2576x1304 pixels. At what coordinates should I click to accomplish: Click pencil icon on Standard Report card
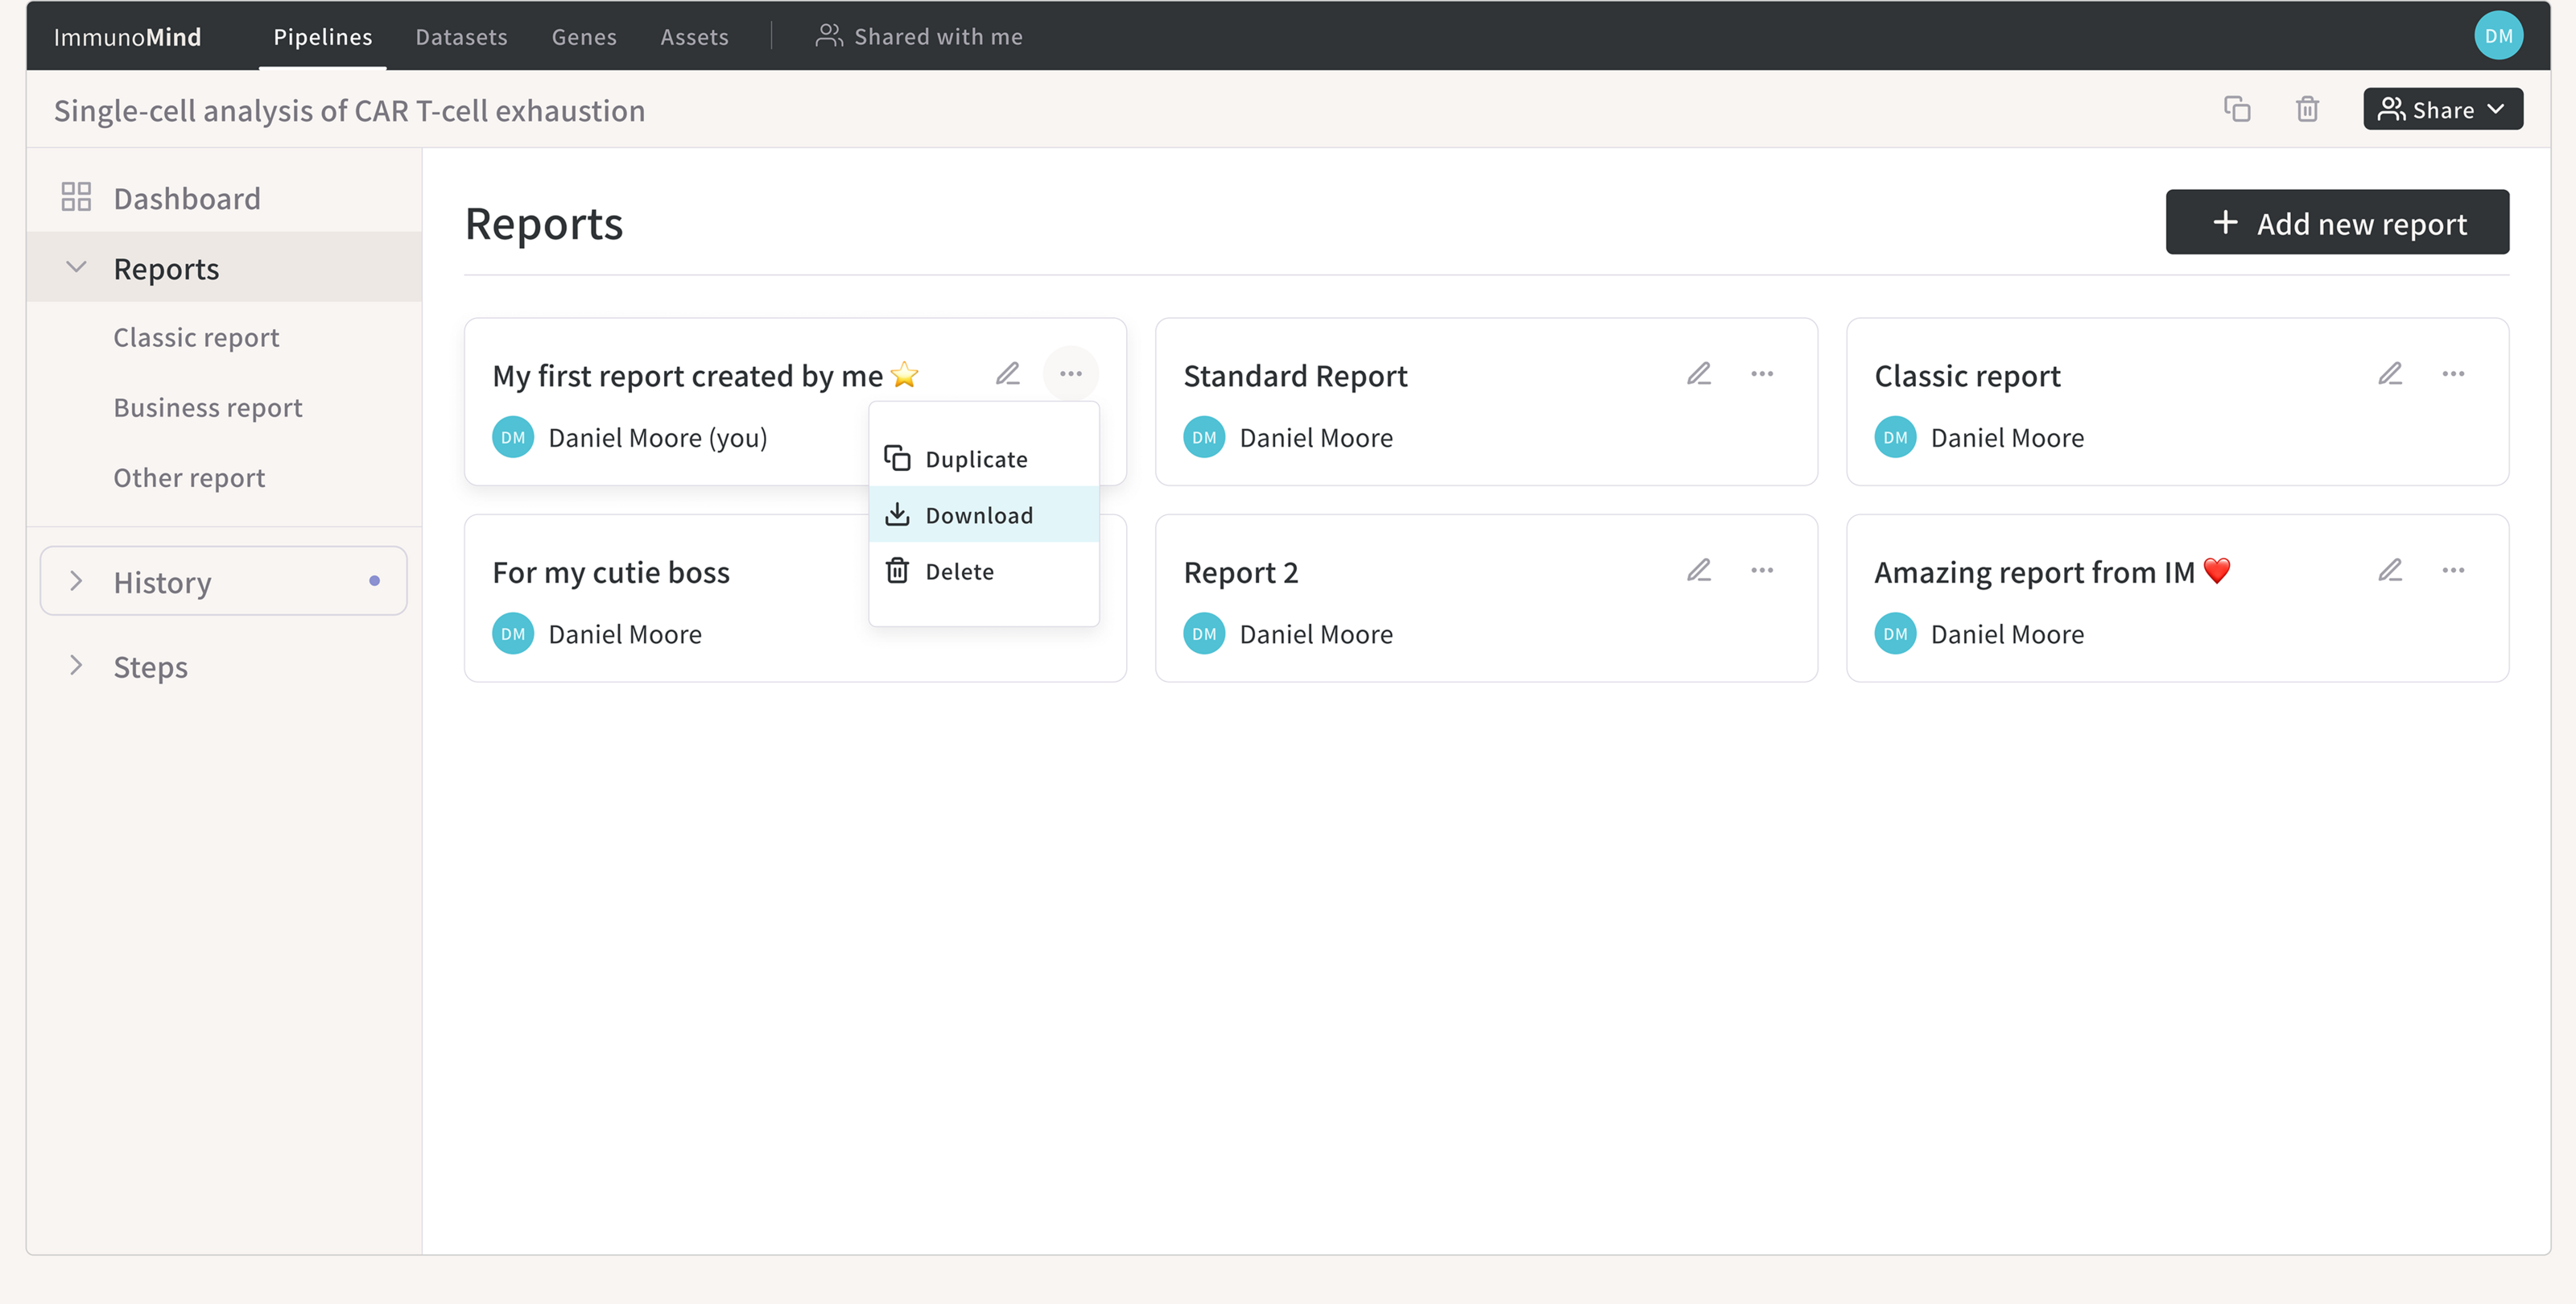(1698, 374)
